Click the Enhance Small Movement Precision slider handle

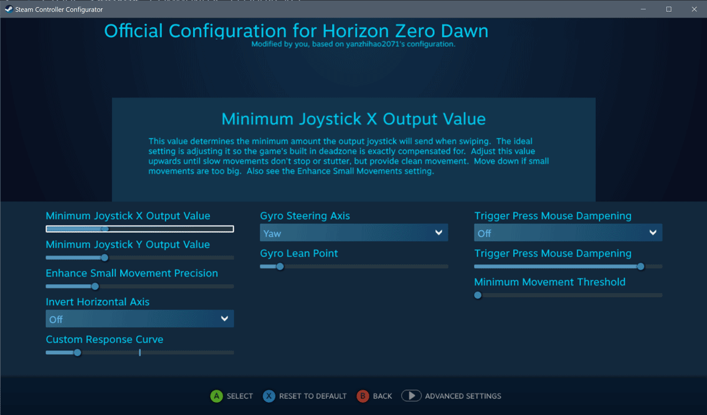pyautogui.click(x=95, y=287)
